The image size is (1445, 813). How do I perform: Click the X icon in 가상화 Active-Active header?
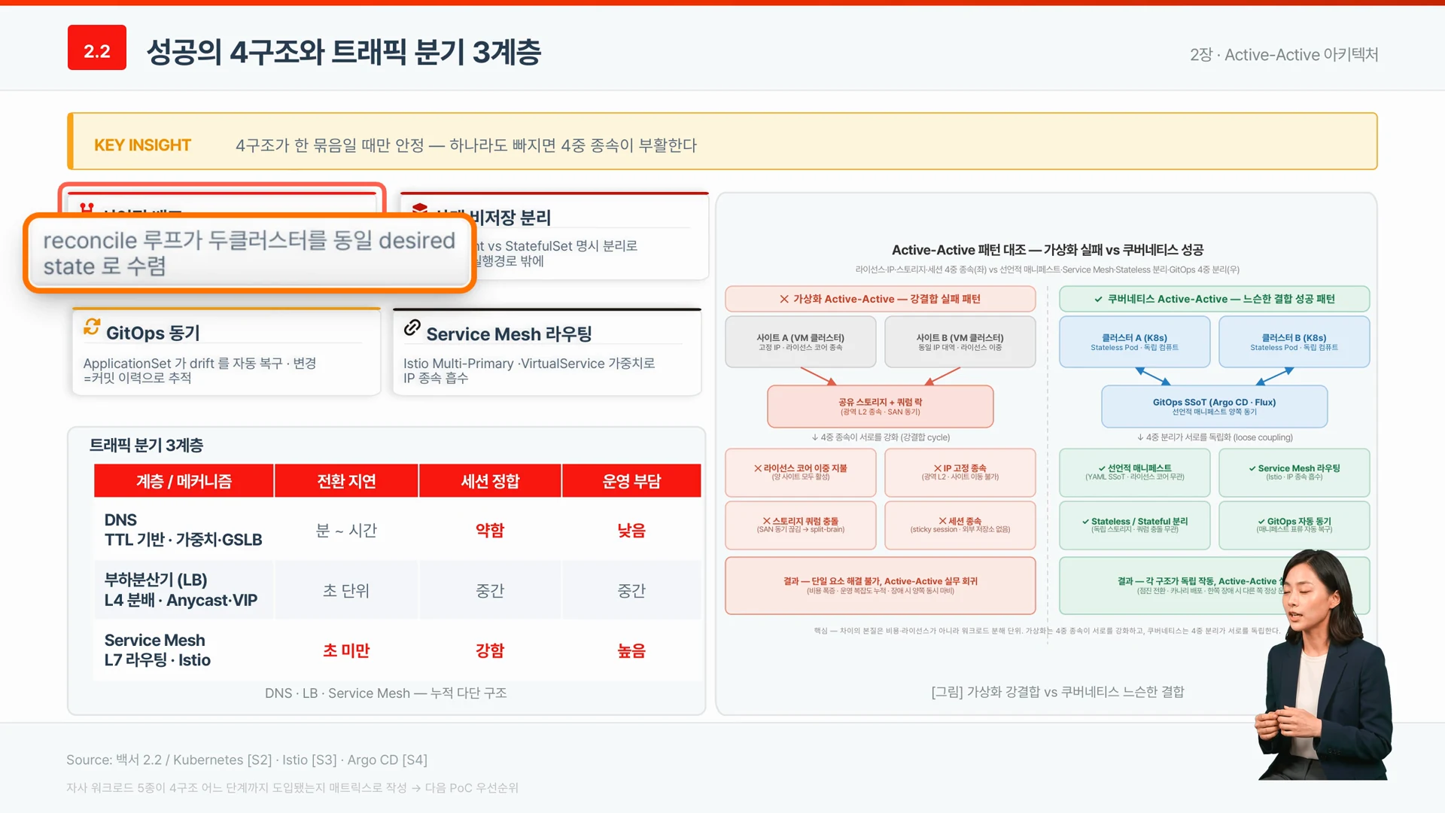[784, 299]
